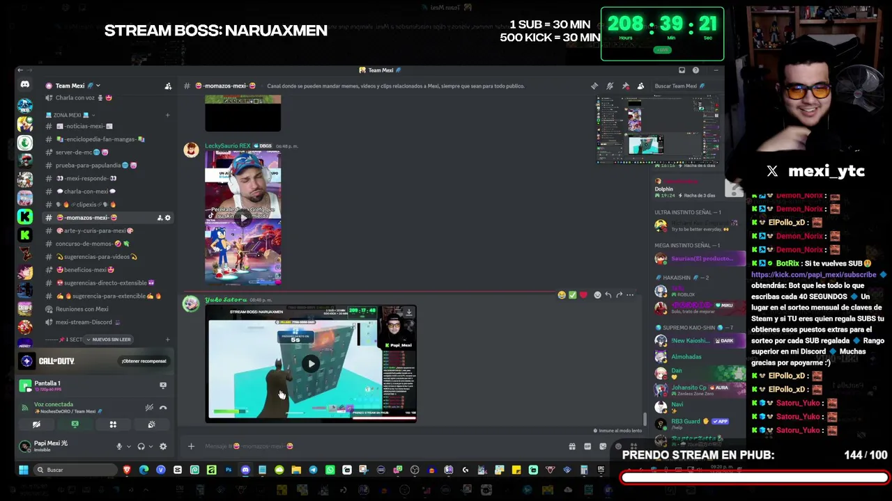Open Photoshop from the taskbar
This screenshot has height=501, width=892.
point(229,470)
